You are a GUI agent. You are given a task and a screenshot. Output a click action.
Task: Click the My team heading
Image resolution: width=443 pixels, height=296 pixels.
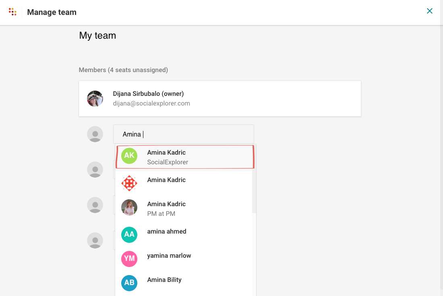point(97,35)
